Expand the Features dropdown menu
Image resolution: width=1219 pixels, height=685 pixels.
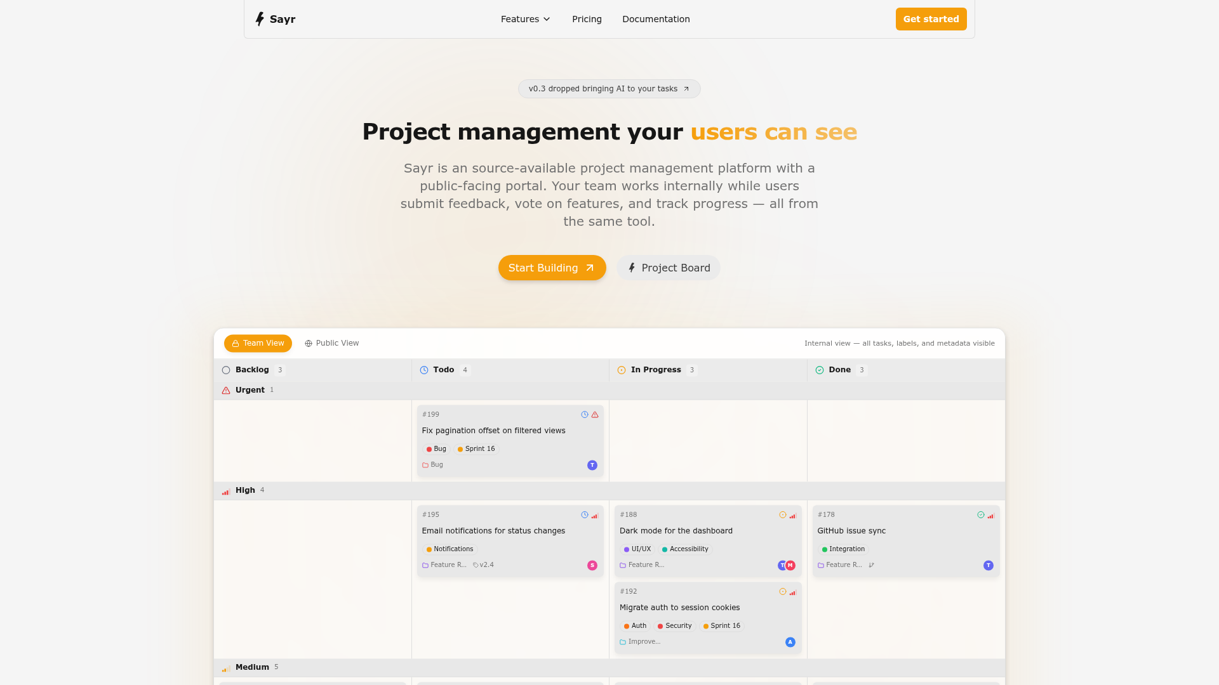(x=526, y=19)
